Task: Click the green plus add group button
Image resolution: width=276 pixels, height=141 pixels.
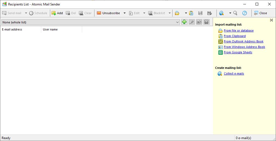Action: click(184, 22)
